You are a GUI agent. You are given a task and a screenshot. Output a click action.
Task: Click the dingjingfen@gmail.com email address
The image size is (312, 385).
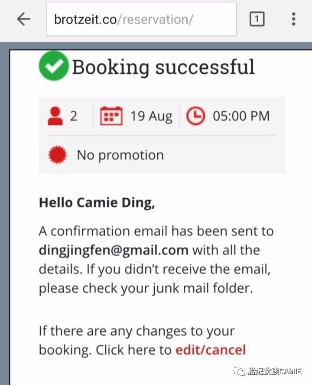[114, 250]
